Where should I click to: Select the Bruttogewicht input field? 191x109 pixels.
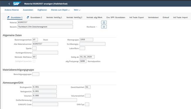tap(44, 87)
